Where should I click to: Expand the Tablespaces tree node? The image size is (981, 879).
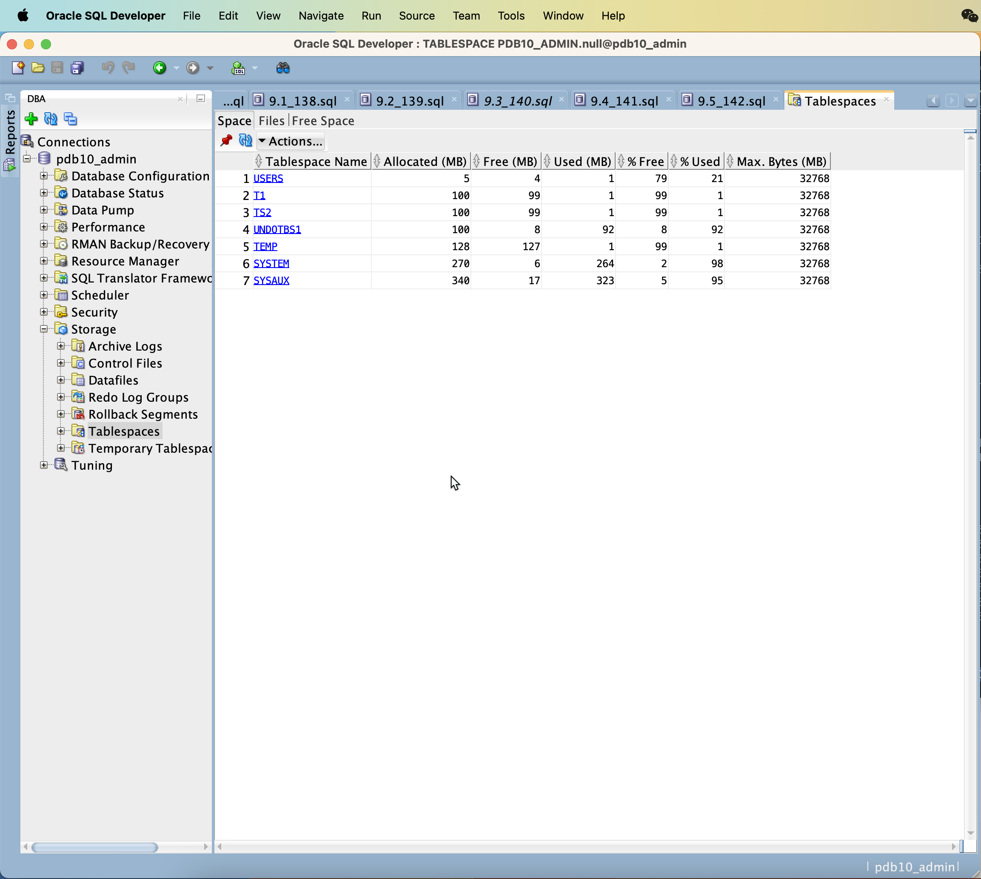[61, 431]
